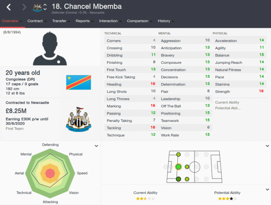271x205 pixels.
Task: Click the Potential Ability star rating
Action: click(x=227, y=199)
